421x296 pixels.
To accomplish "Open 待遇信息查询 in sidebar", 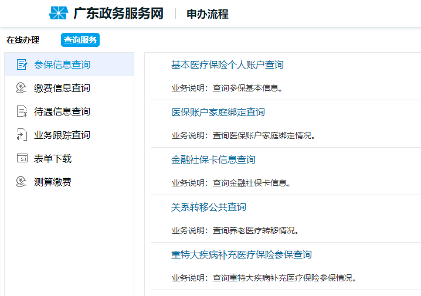I will tap(69, 111).
